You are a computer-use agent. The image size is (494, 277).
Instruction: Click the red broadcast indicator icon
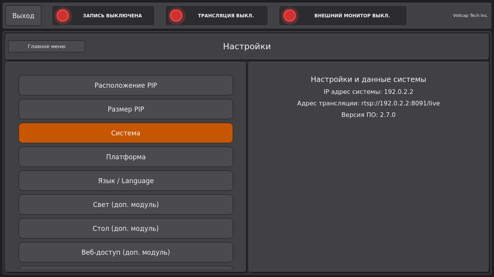pos(176,16)
